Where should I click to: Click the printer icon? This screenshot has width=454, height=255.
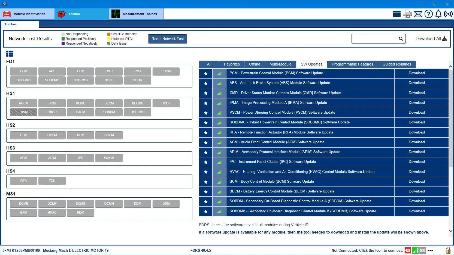pyautogui.click(x=407, y=14)
